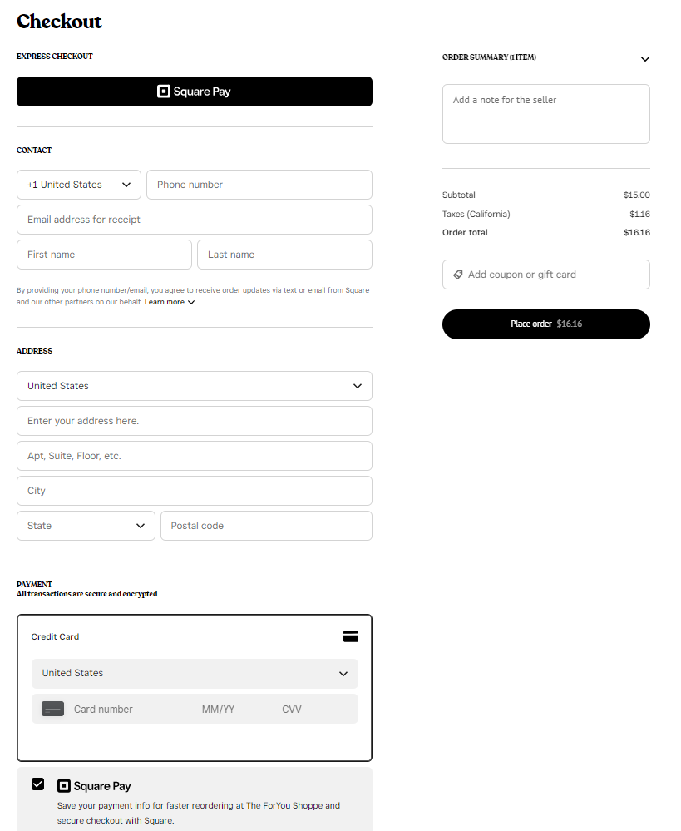
Task: Click the First name field
Action: (104, 255)
